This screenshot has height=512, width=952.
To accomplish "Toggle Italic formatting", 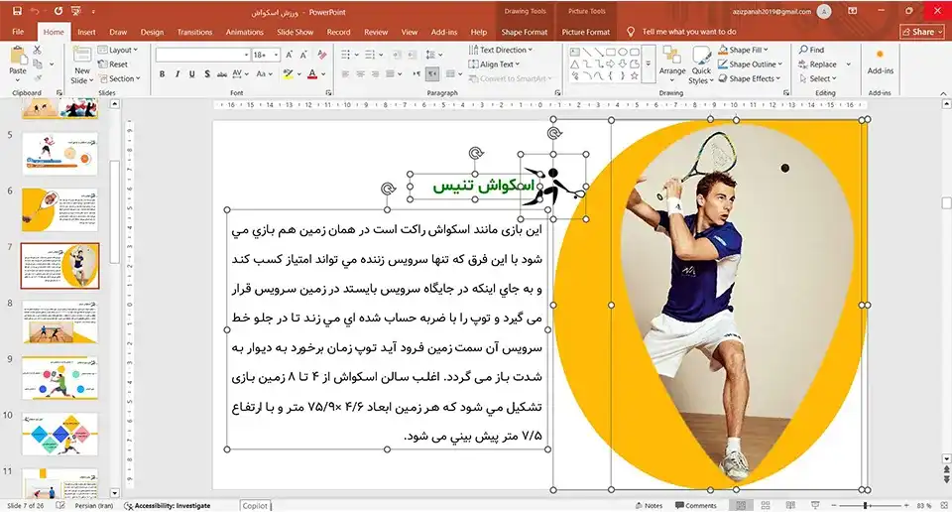I will [x=177, y=74].
